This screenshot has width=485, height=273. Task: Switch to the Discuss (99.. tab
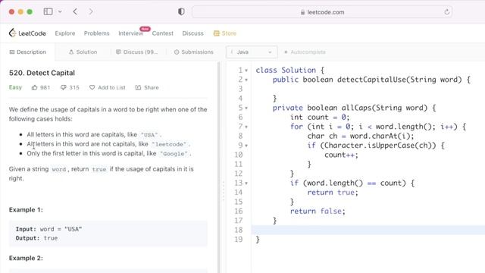pyautogui.click(x=136, y=52)
